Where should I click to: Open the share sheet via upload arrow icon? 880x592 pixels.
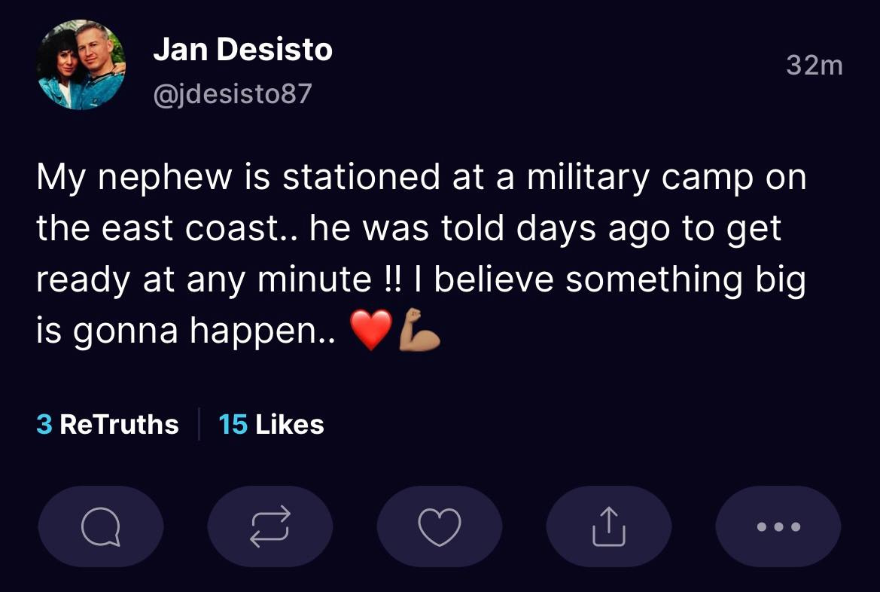coord(609,526)
